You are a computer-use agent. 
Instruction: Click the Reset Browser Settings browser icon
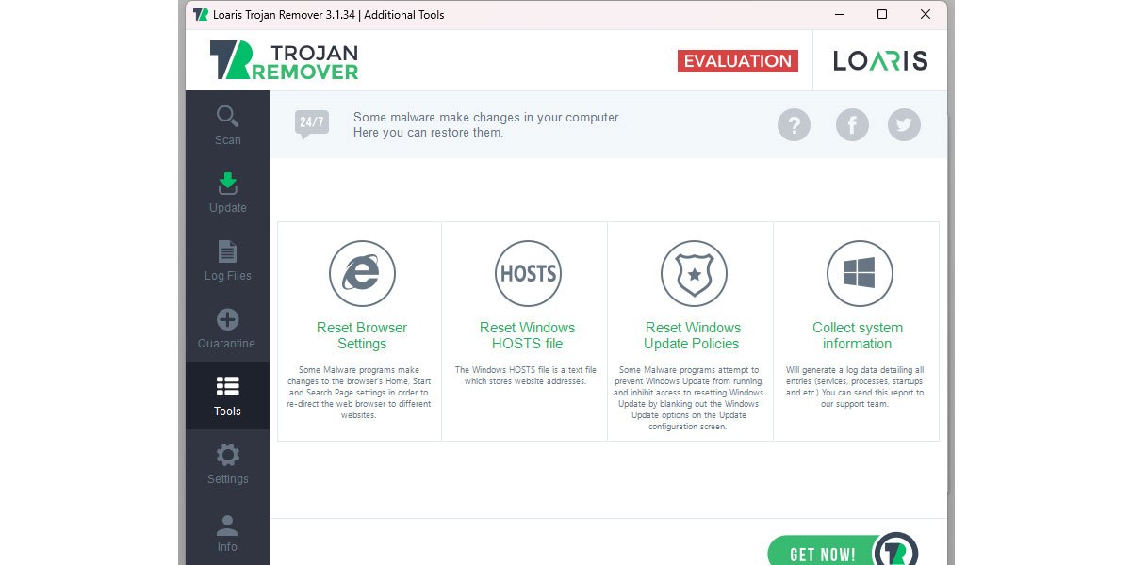[x=362, y=274]
